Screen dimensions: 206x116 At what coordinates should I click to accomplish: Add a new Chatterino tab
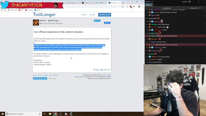[154, 5]
